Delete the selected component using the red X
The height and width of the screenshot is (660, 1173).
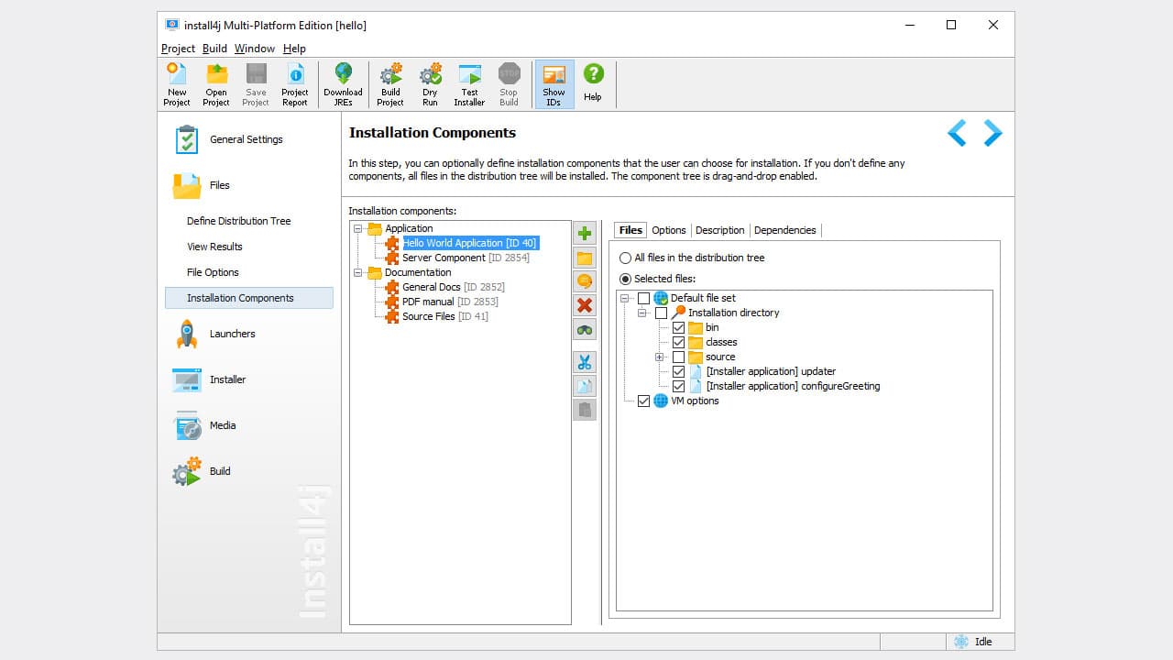click(x=585, y=306)
